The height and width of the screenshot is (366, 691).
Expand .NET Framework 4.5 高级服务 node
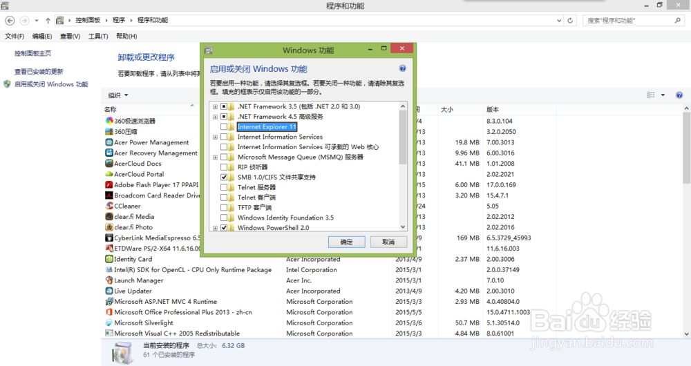[x=215, y=117]
